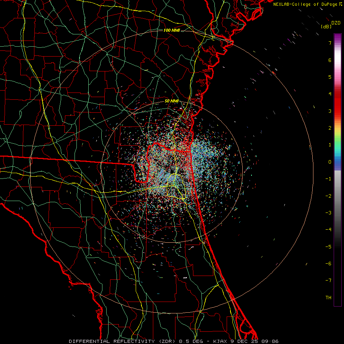The image size is (344, 344).
Task: Click the 50 NMI range ring label
Action: (x=172, y=101)
